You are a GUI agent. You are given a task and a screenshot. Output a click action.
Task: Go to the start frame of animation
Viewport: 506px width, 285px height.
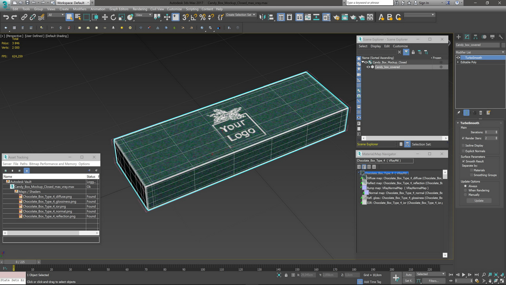click(451, 275)
